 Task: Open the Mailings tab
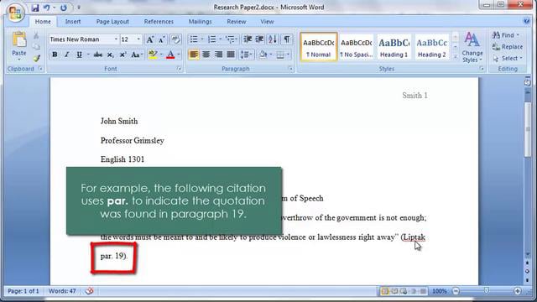(x=201, y=22)
